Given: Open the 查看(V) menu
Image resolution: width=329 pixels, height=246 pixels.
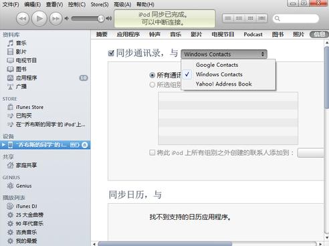Looking at the screenshot, I should (54, 5).
